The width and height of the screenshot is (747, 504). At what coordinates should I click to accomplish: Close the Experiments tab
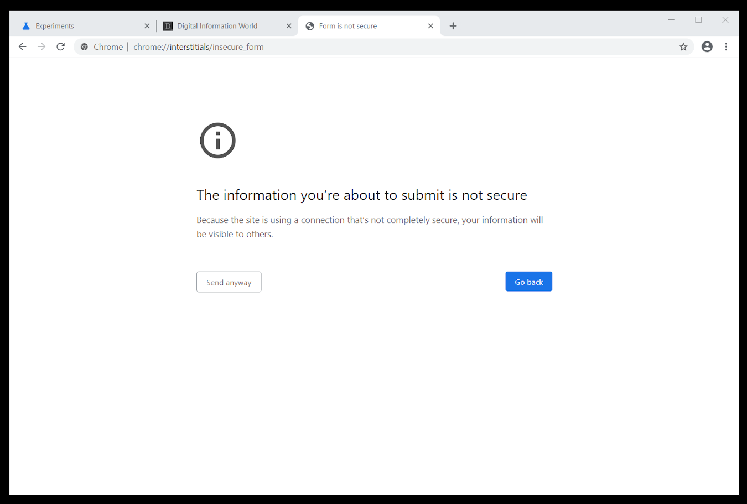(x=147, y=26)
